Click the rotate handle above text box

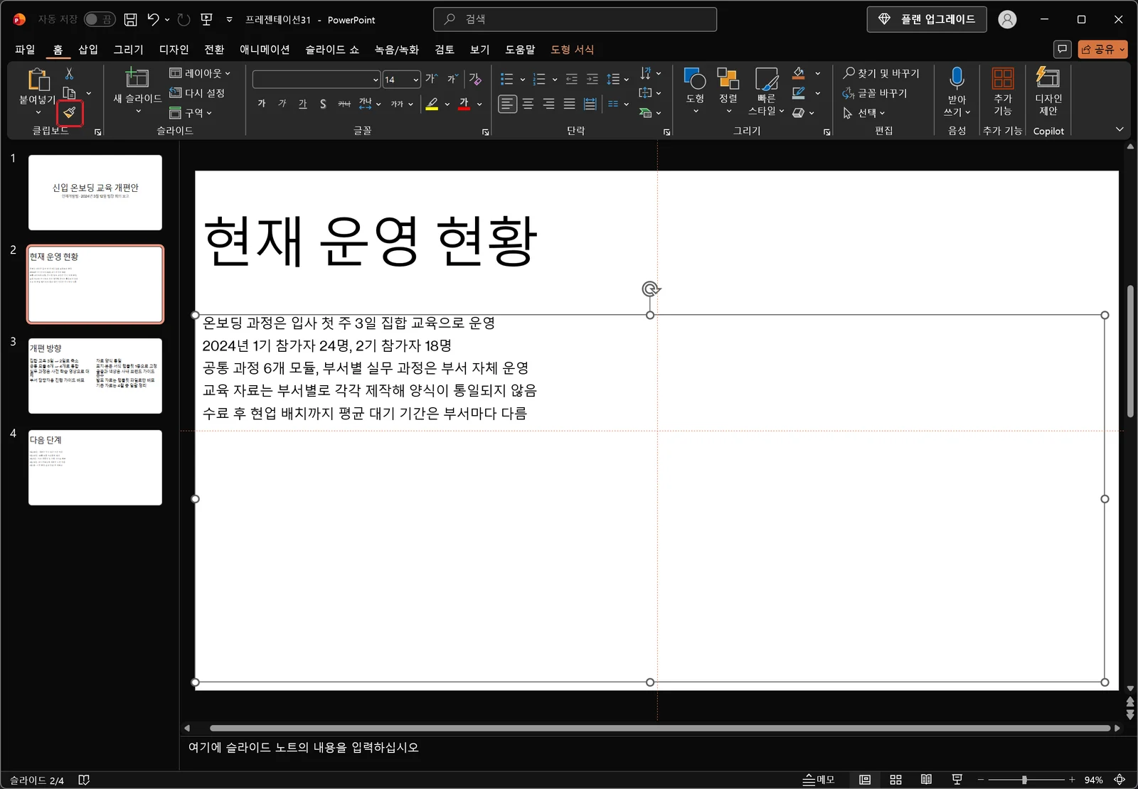(650, 289)
